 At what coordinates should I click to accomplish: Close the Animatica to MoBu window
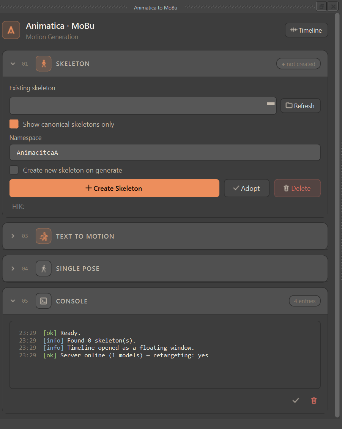[333, 6]
